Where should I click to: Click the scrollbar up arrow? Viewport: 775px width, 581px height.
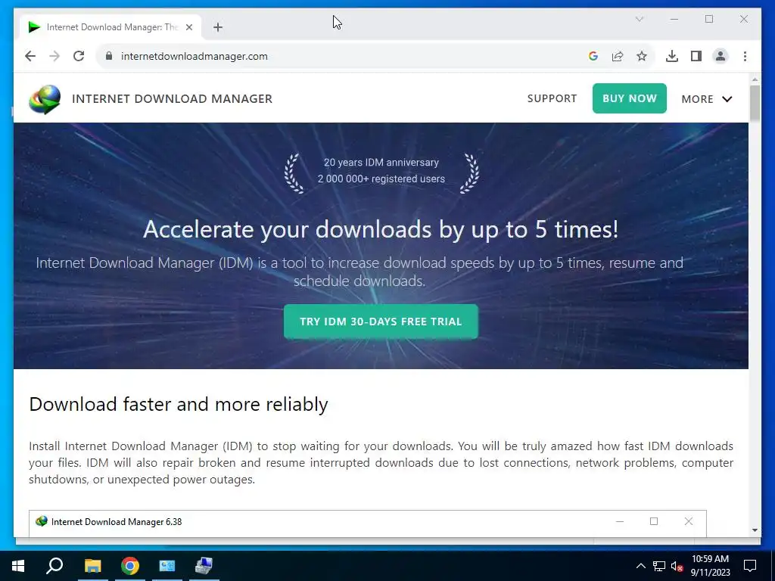pos(755,79)
